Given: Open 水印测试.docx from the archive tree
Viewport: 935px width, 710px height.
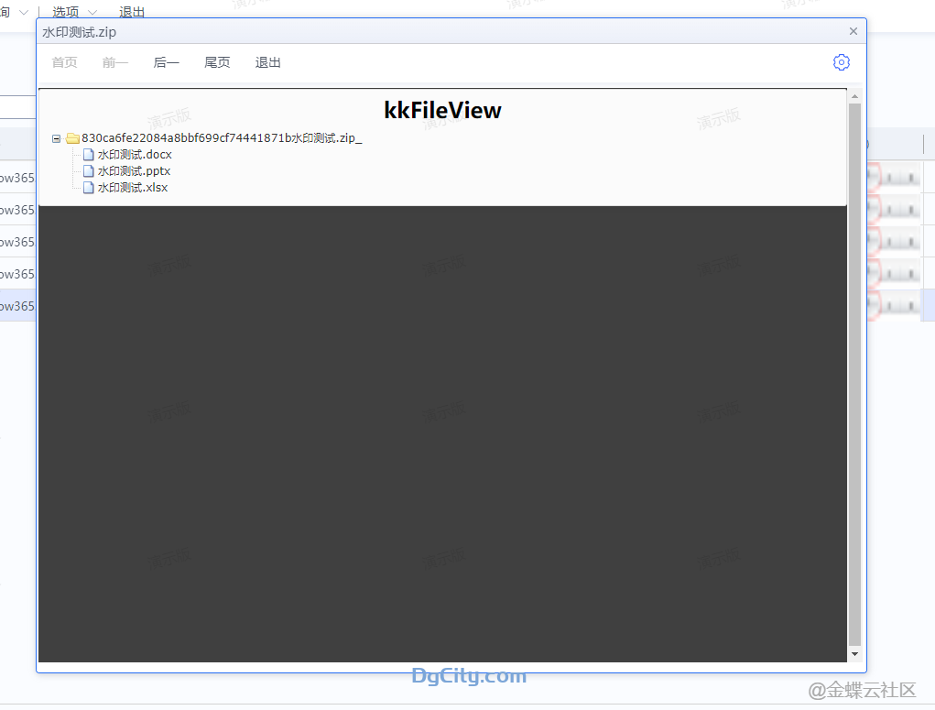Looking at the screenshot, I should pos(135,155).
